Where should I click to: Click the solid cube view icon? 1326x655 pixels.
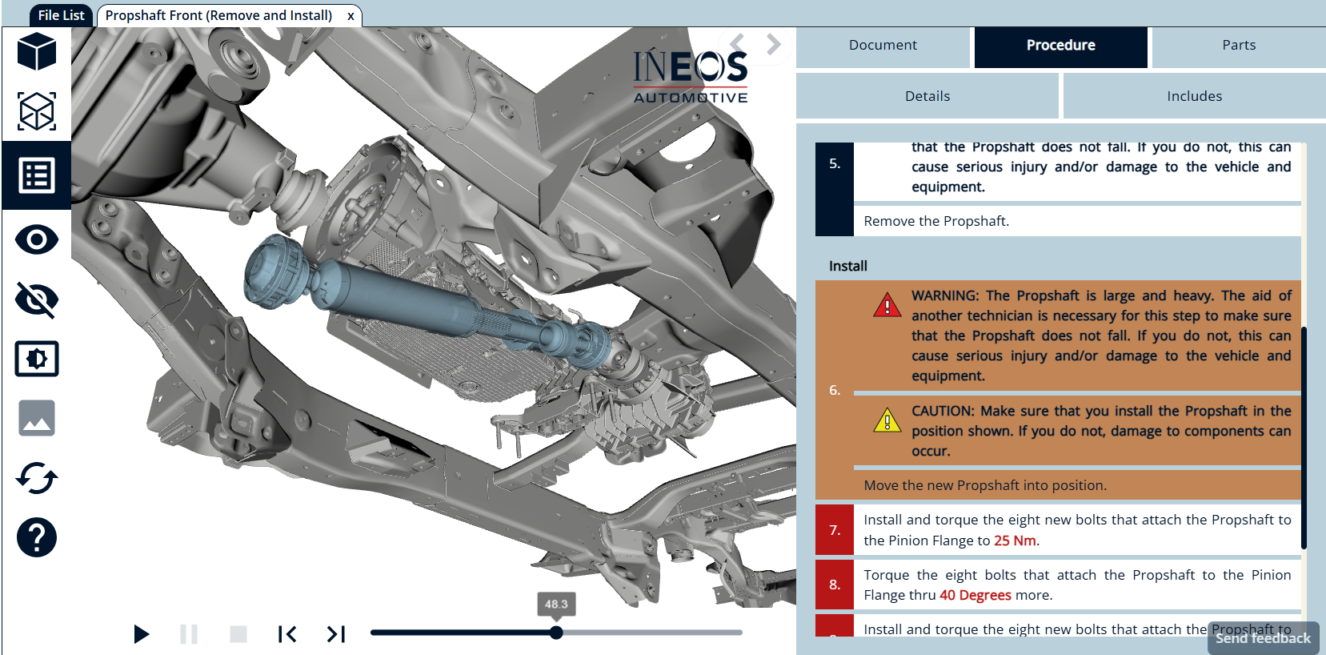click(37, 53)
